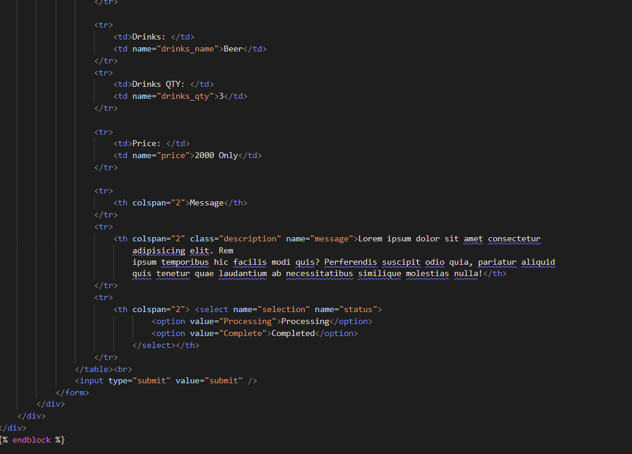Viewport: 632px width, 454px height.
Task: Click the value="submit" attribute string
Action: coord(209,381)
